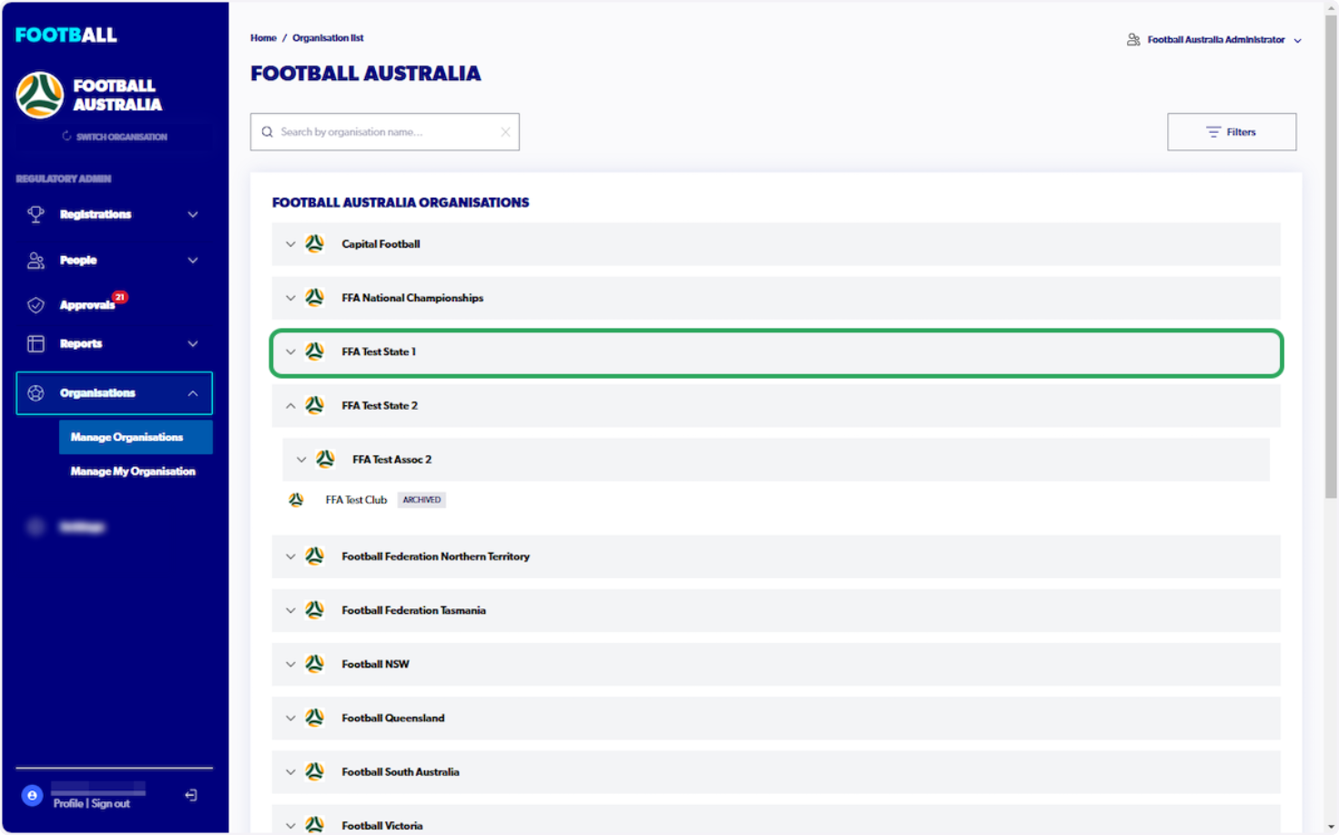
Task: Open the Filters button
Action: point(1232,132)
